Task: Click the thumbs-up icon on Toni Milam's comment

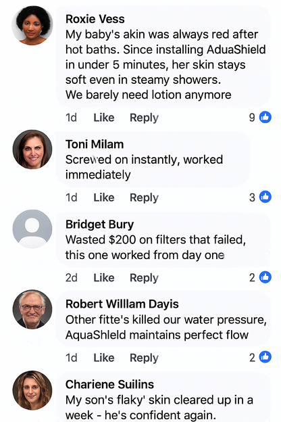Action: tap(265, 197)
